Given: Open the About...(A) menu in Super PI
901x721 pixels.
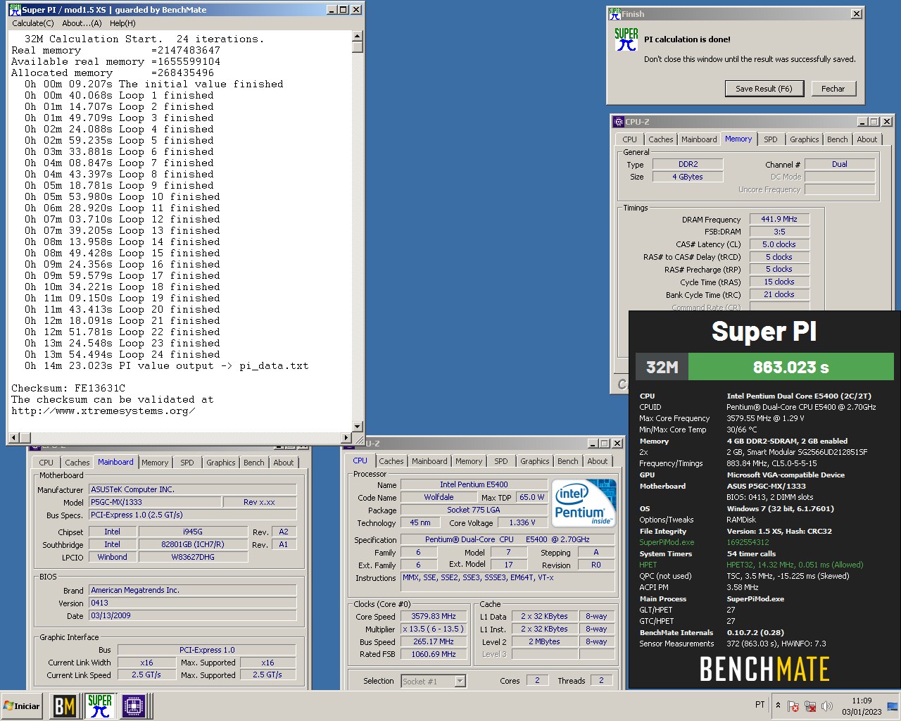Looking at the screenshot, I should 82,23.
